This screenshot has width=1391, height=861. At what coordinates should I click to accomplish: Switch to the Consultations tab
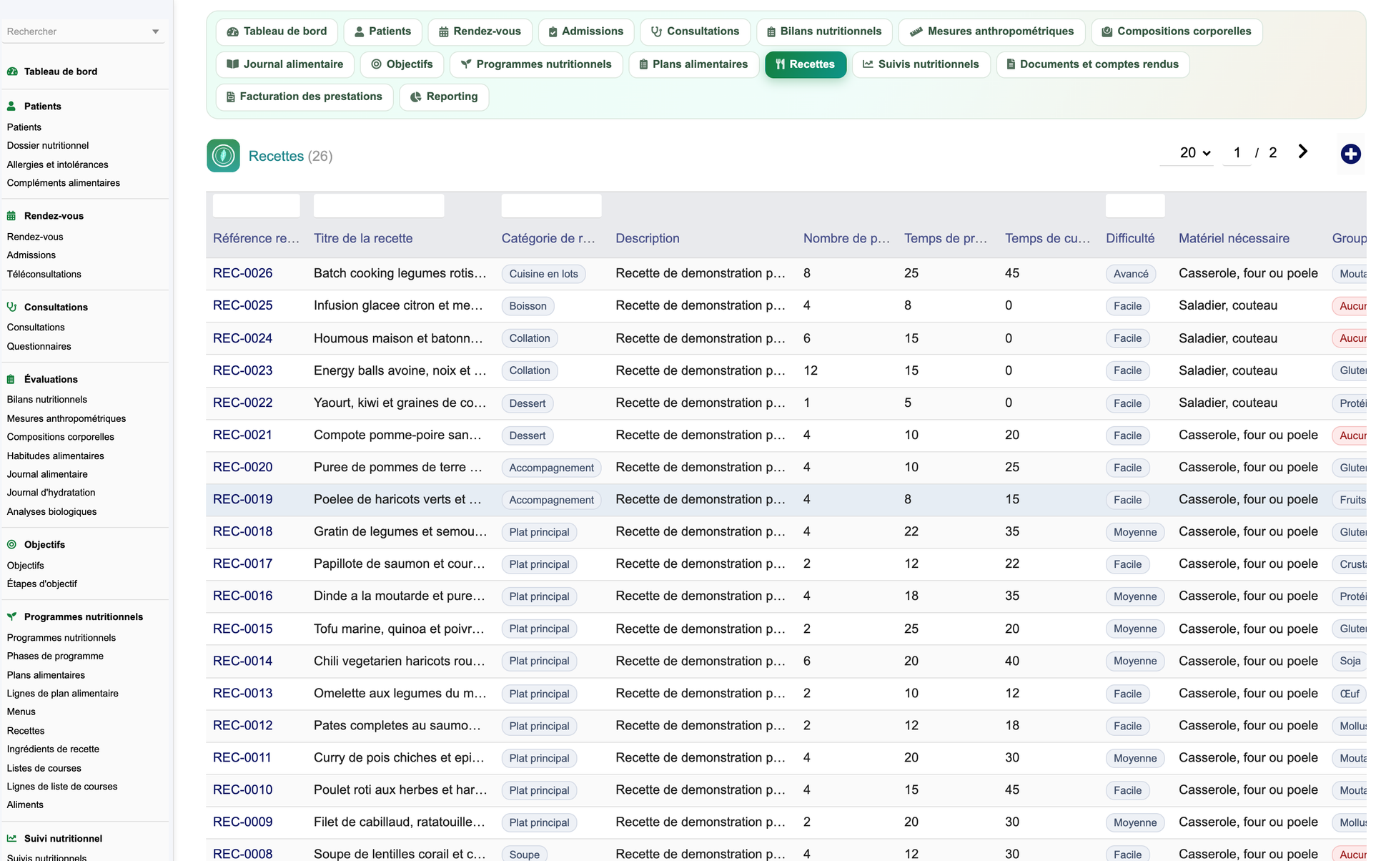[695, 31]
